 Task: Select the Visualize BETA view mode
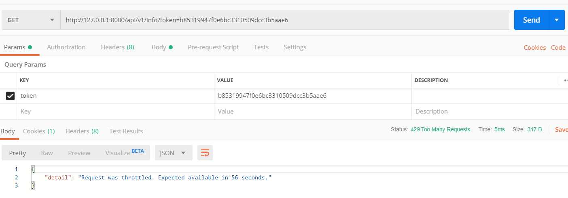click(125, 153)
